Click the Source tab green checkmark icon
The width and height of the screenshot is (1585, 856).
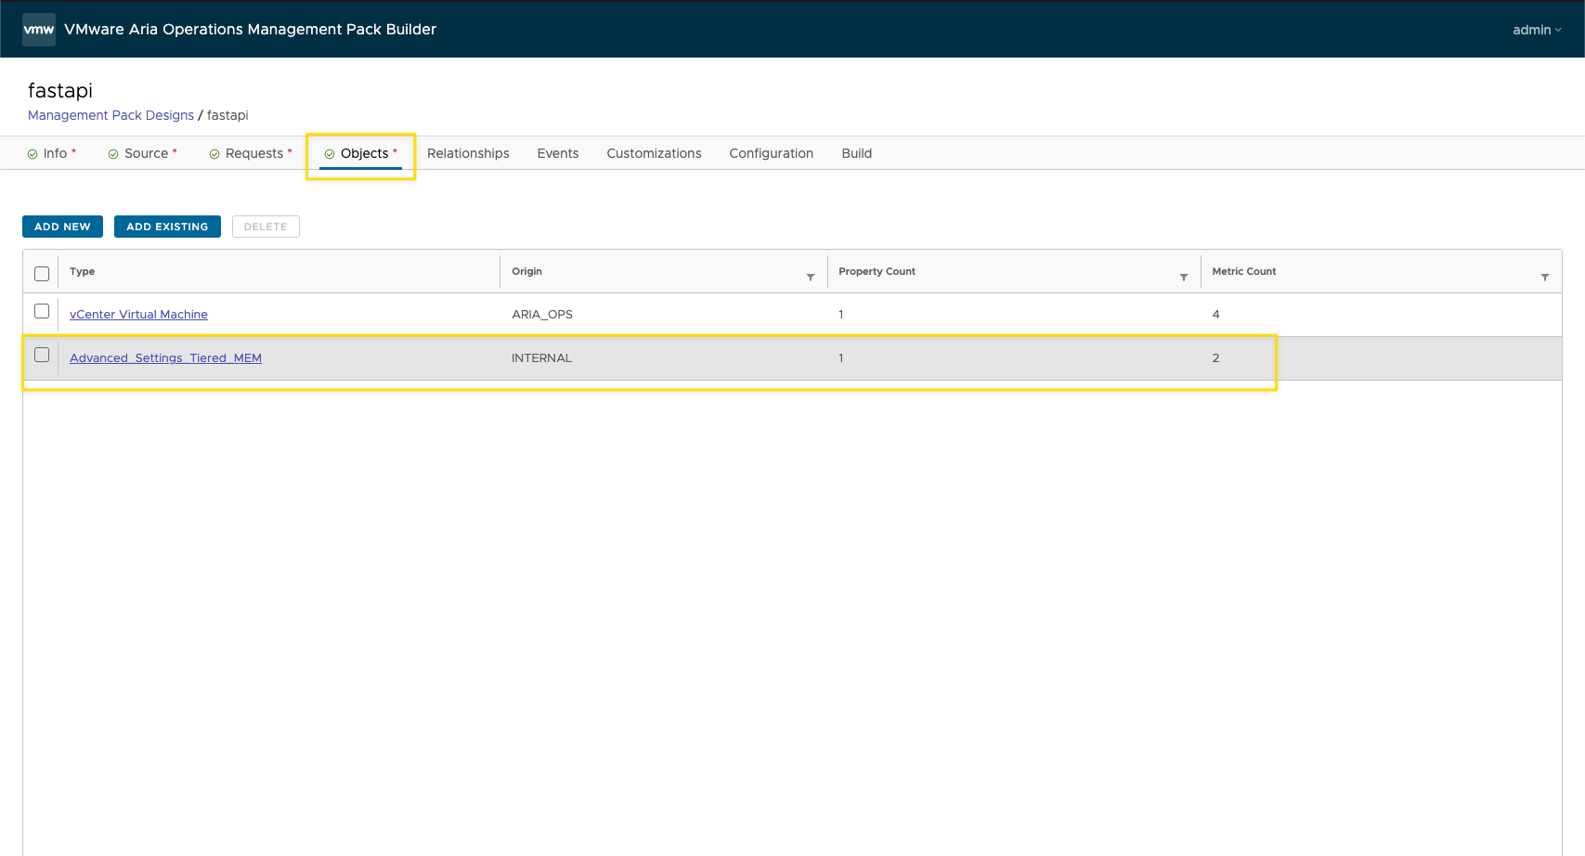pos(113,154)
